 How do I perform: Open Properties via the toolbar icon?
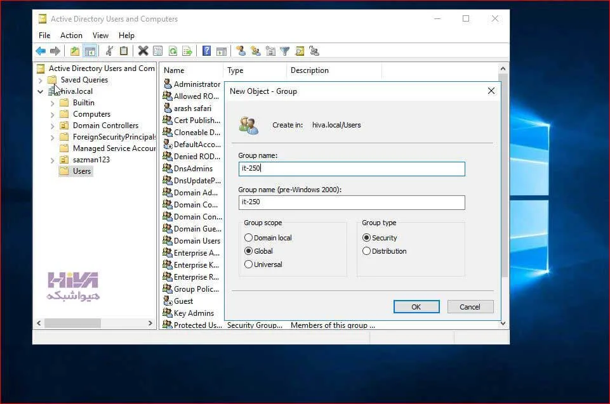pos(157,51)
